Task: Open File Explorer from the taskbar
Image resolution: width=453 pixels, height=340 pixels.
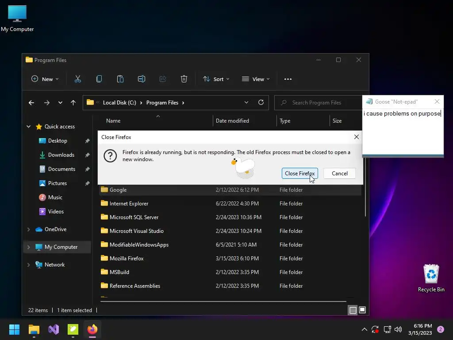Action: (34, 329)
